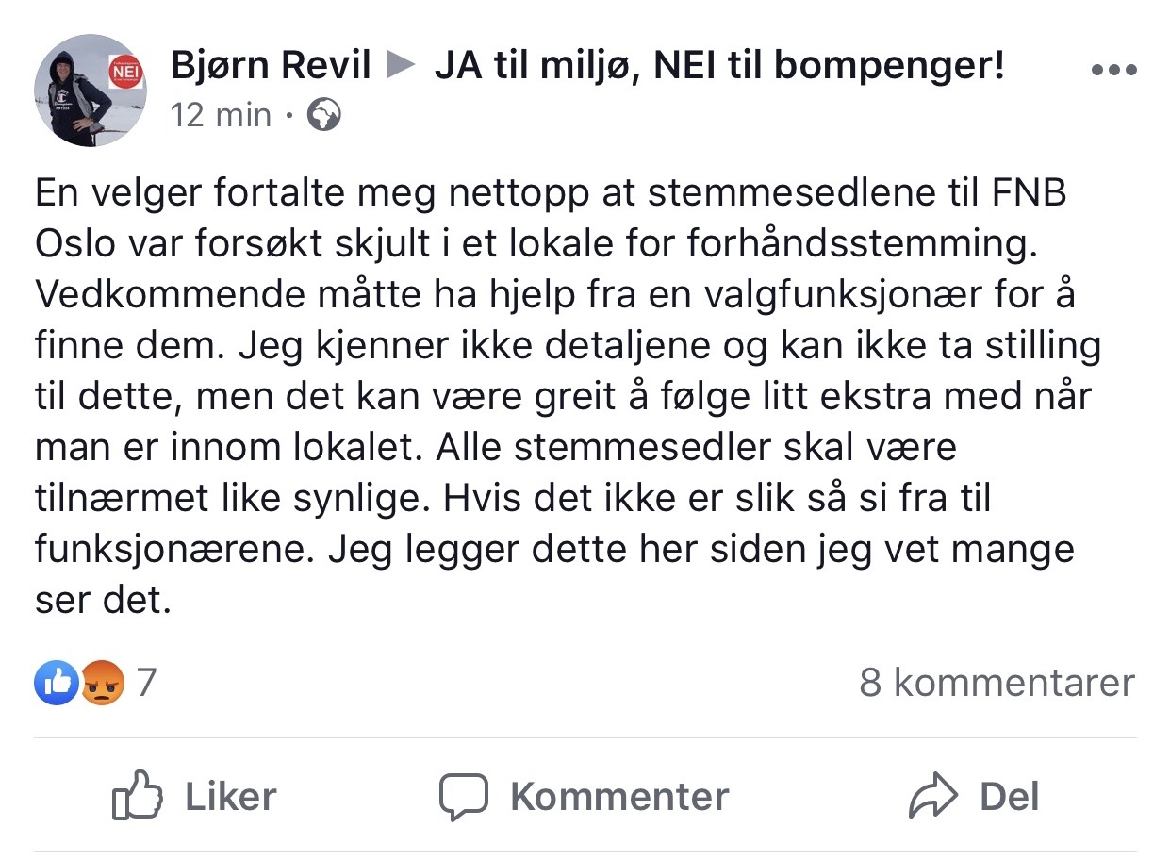Click the post's final words "ser det."
The height and width of the screenshot is (860, 1170).
point(104,600)
